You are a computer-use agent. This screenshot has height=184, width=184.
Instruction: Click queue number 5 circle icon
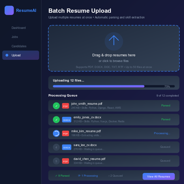[56, 161]
